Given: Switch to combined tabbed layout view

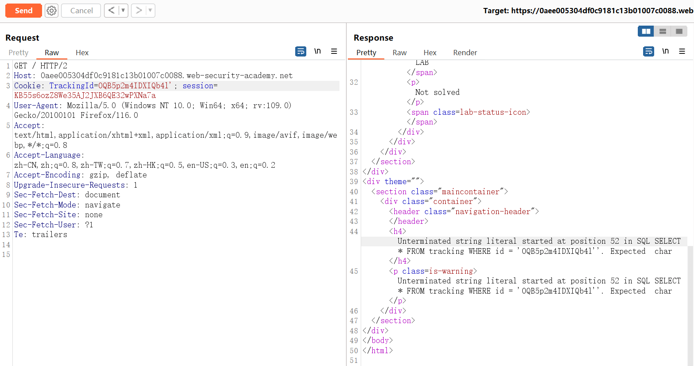Looking at the screenshot, I should [x=679, y=31].
